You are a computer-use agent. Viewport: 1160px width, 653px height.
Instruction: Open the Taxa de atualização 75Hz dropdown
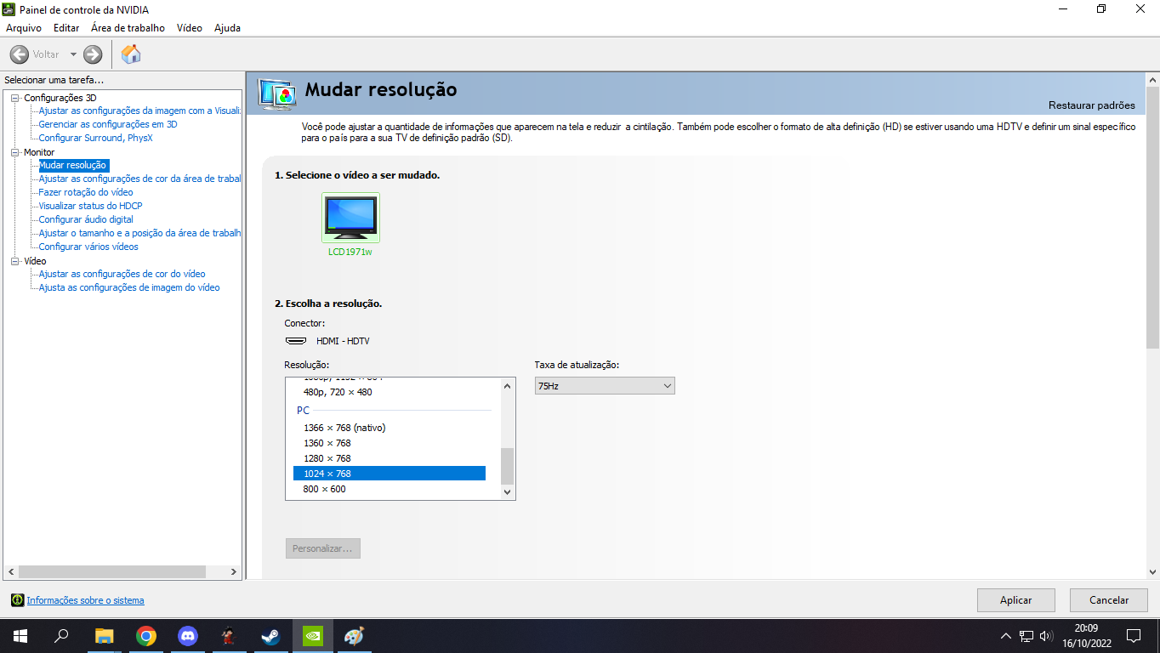605,386
